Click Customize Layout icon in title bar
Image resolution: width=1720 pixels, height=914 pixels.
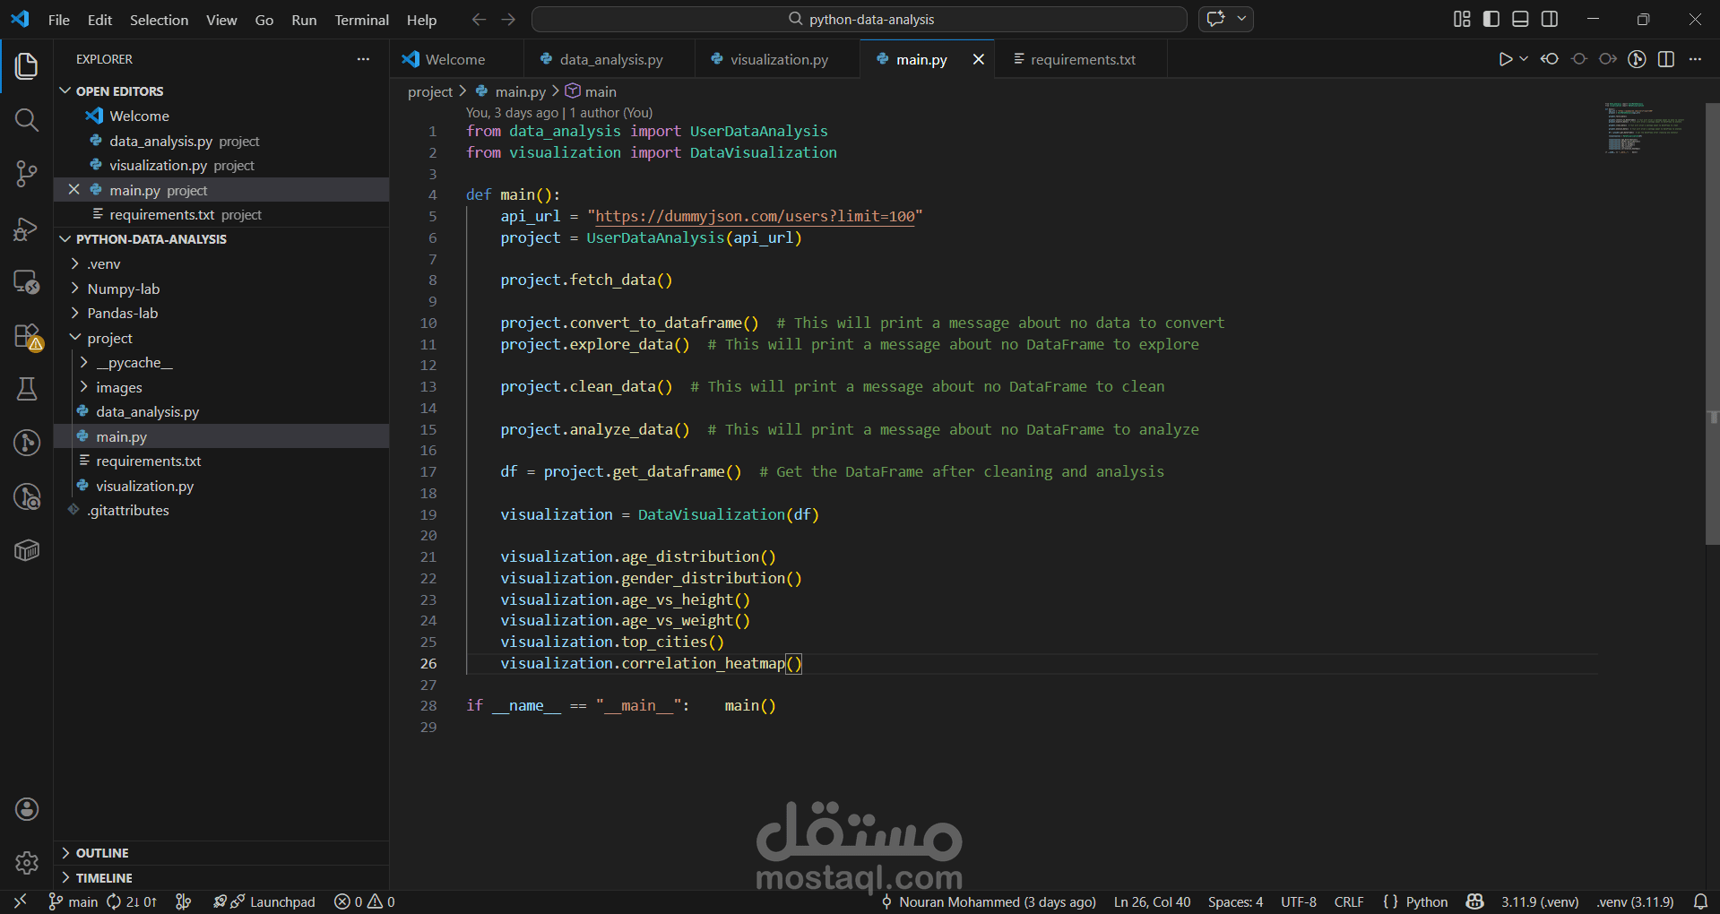[x=1462, y=19]
